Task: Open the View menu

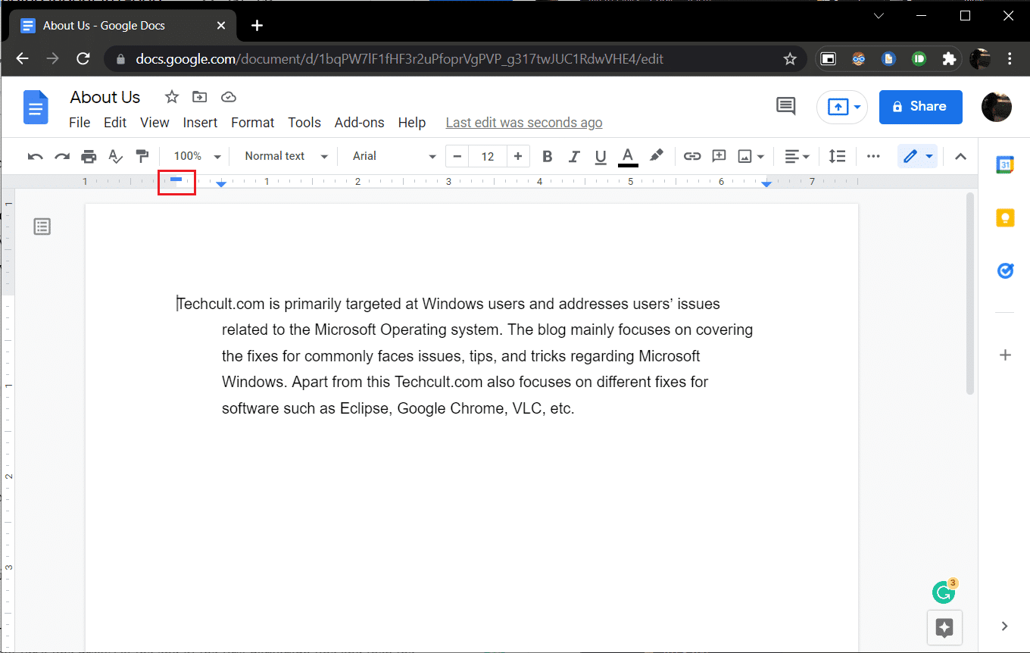Action: pos(154,123)
